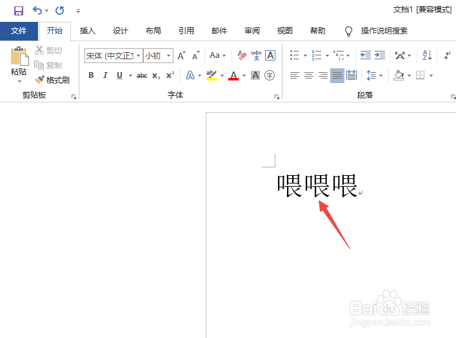Switch to the 开始 tab
Screen dimensions: 456x338
[55, 31]
